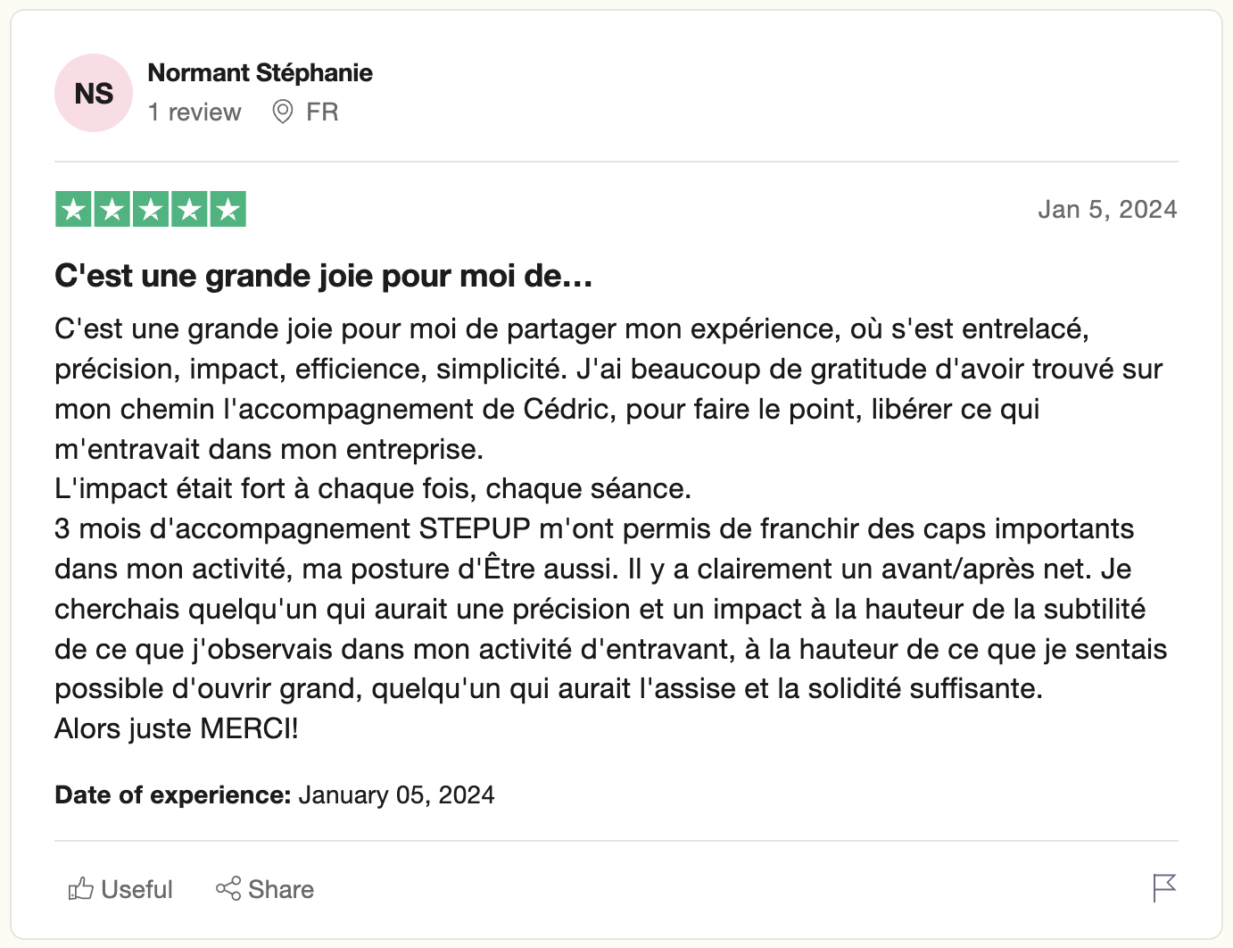
Task: Click the Jan 5, 2024 review date
Action: click(1107, 210)
